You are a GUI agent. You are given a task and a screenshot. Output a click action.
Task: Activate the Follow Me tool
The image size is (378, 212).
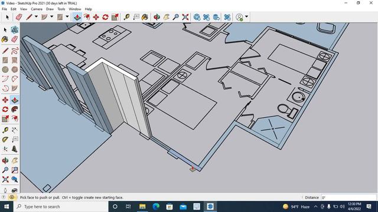point(14,110)
